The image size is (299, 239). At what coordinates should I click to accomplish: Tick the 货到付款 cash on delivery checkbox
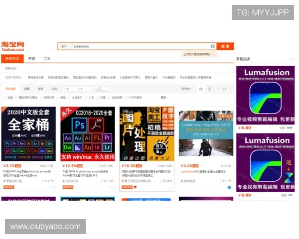tap(41, 98)
